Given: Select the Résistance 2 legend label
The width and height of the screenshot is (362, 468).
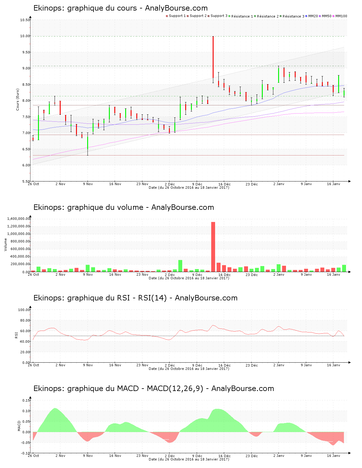Looking at the screenshot, I should pos(268,16).
